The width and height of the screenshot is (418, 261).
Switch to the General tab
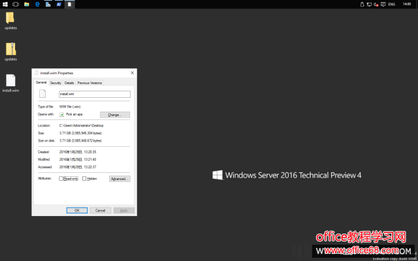pyautogui.click(x=41, y=83)
